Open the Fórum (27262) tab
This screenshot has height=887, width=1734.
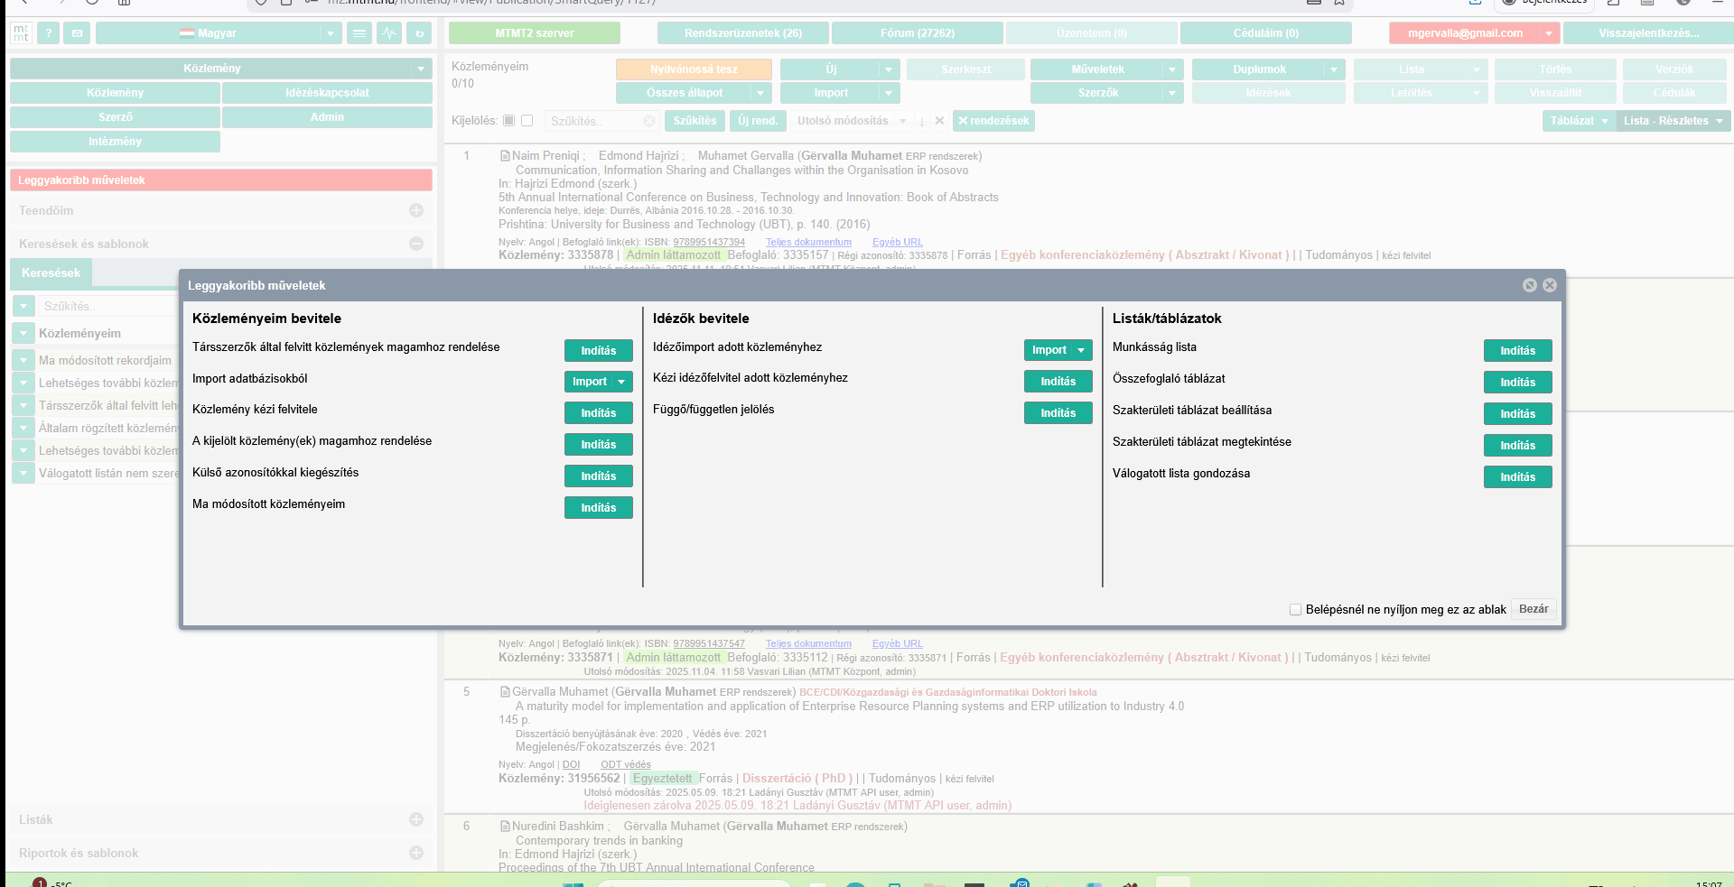click(917, 33)
